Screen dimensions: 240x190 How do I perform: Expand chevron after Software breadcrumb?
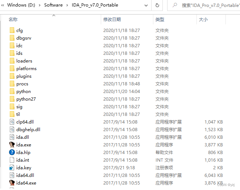[67, 5]
